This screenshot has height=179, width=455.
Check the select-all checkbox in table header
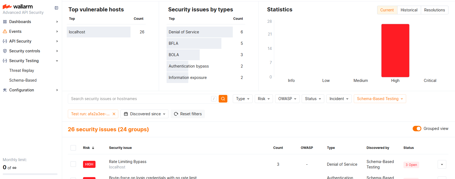73,148
